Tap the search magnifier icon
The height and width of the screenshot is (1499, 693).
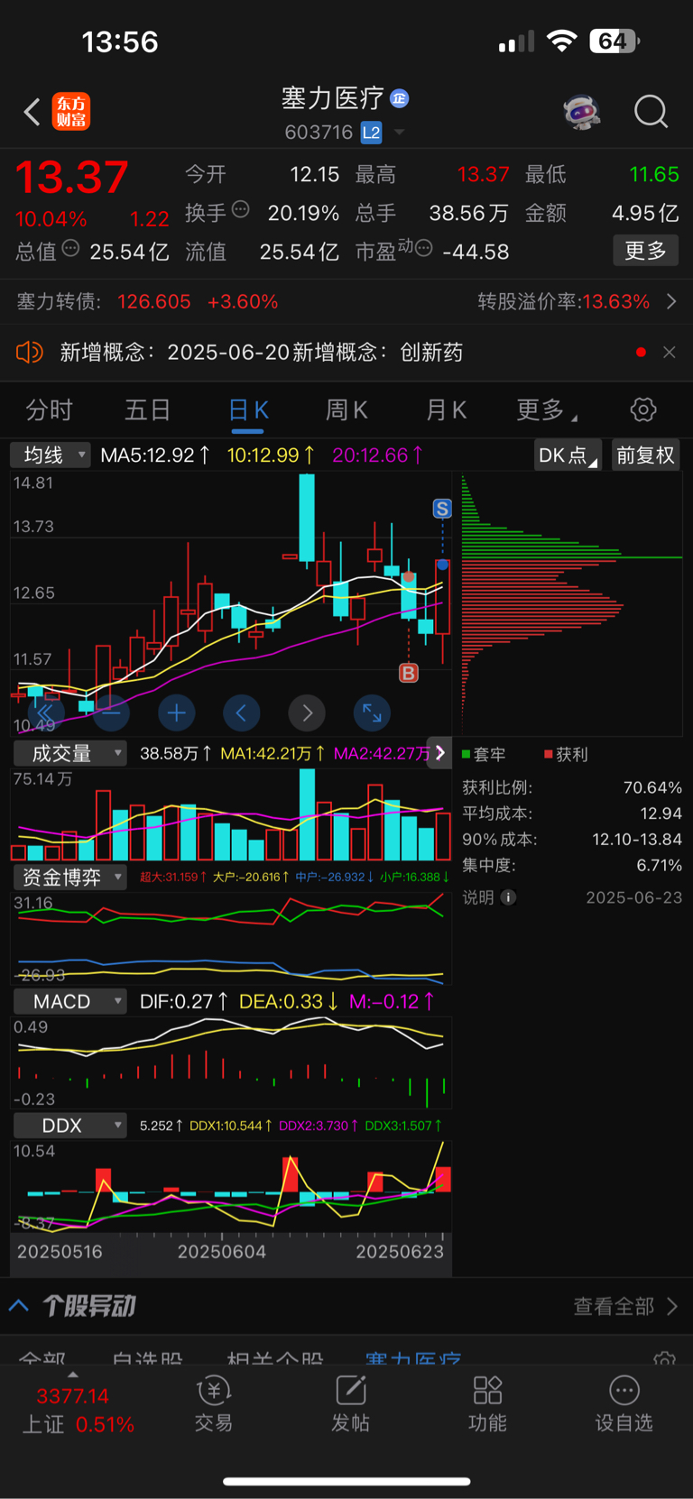click(651, 112)
